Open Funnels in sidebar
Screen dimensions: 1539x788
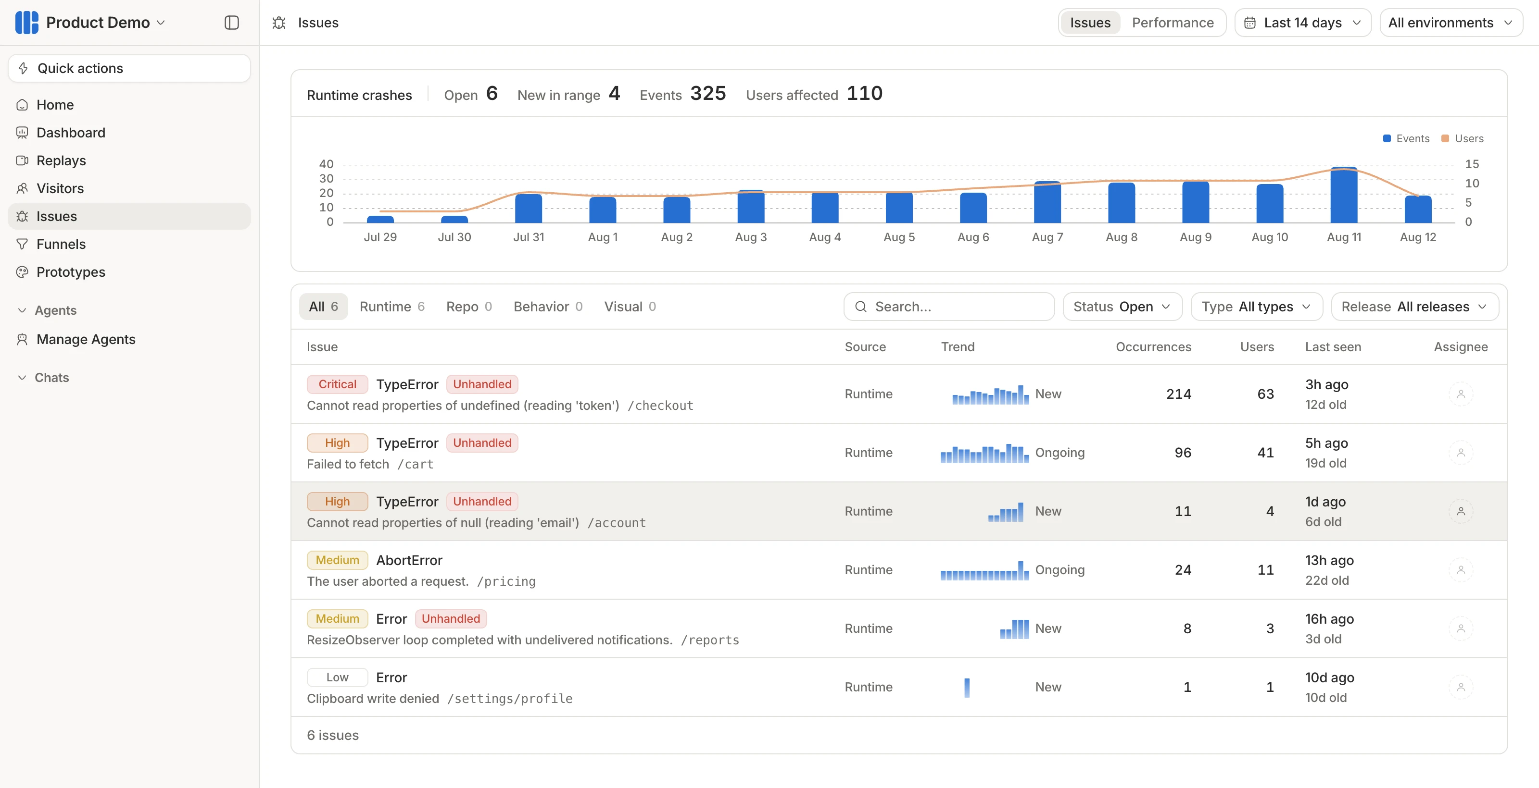(x=129, y=244)
